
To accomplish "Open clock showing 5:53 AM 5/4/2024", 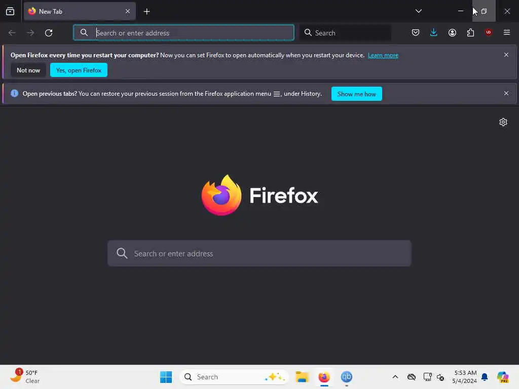I will coord(465,377).
